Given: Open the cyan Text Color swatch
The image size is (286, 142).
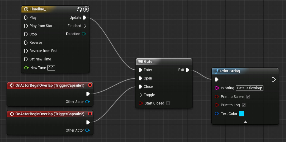Looking at the screenshot, I should [x=241, y=114].
